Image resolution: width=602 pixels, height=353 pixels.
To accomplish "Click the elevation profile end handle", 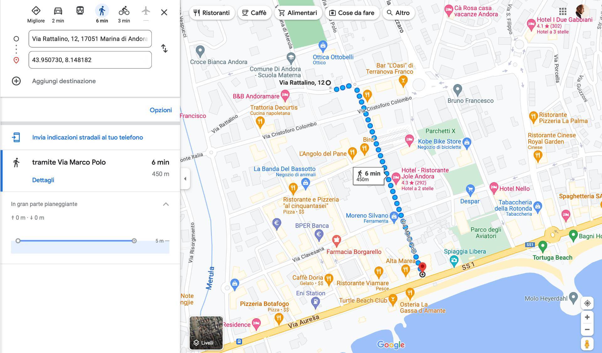I will 134,241.
